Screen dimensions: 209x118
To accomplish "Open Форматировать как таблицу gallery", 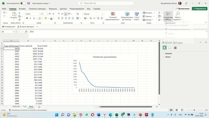I will 127,16.
